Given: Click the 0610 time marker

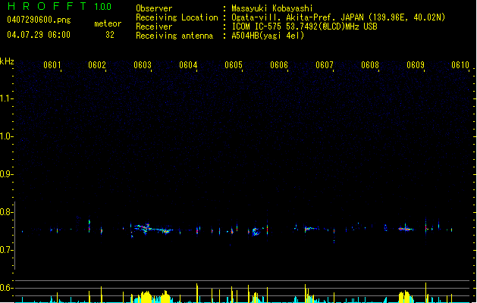Looking at the screenshot, I should (460, 65).
